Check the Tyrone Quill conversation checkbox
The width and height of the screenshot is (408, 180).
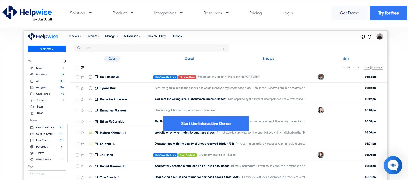click(x=77, y=88)
